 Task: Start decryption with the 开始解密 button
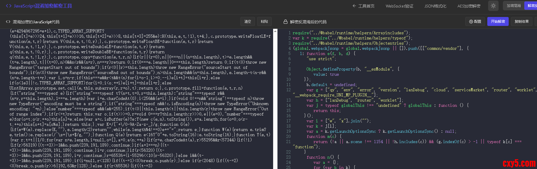498,22
